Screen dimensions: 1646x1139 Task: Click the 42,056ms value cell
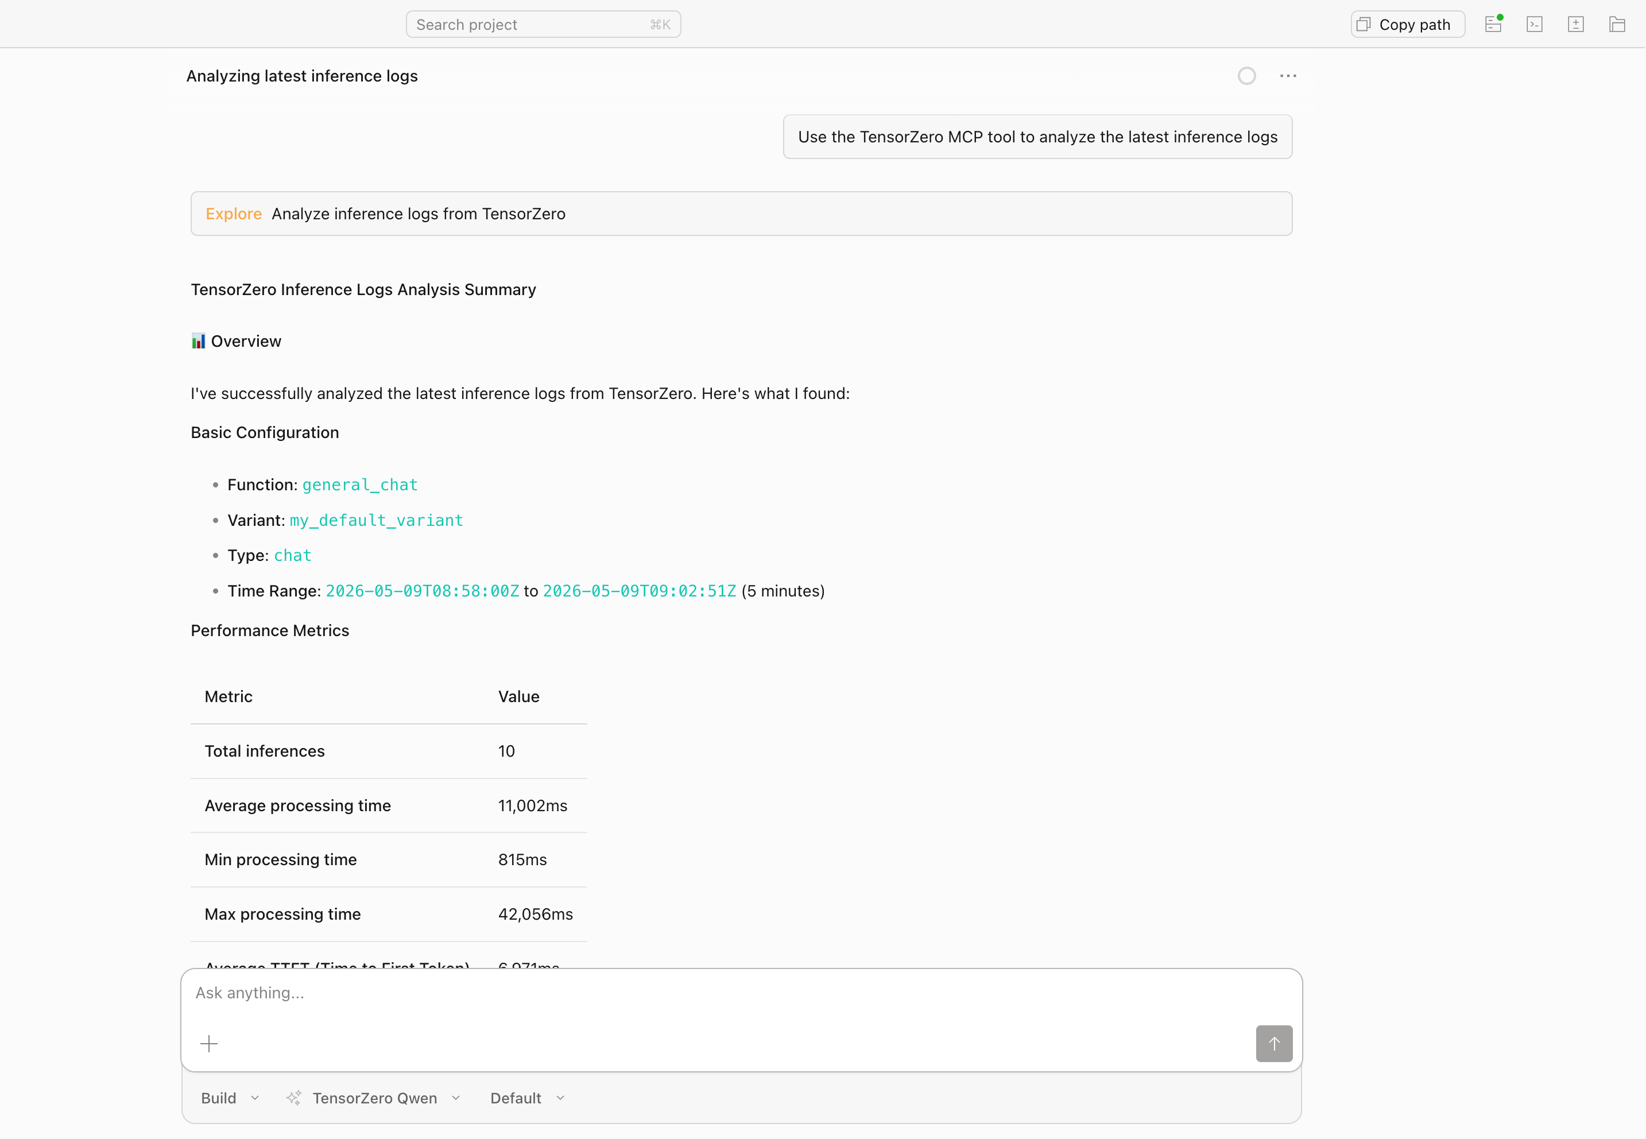pyautogui.click(x=535, y=914)
